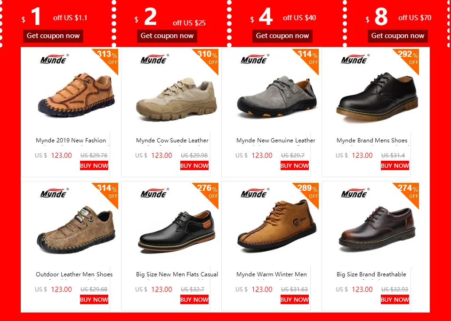View the black leather derby shoe photo
Image resolution: width=451 pixels, height=321 pixels.
point(377,96)
